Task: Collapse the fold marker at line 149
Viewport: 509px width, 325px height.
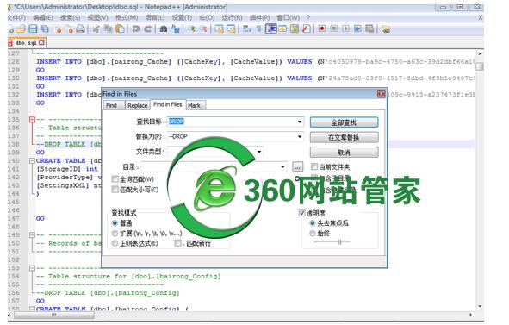Action: coord(32,235)
